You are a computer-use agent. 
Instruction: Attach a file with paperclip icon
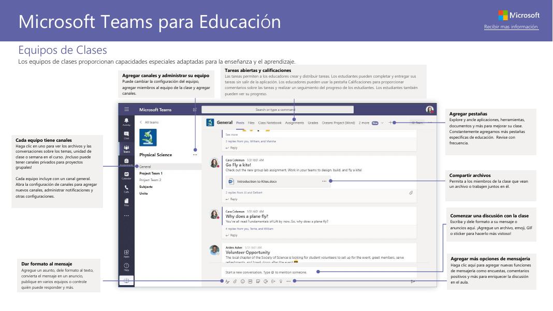[235, 282]
